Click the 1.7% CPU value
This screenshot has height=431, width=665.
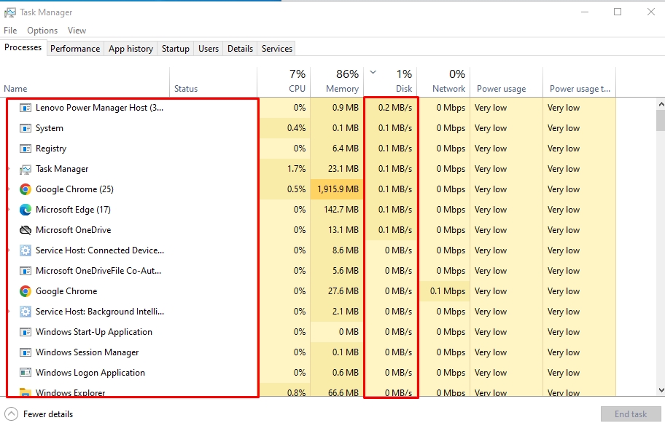click(296, 169)
